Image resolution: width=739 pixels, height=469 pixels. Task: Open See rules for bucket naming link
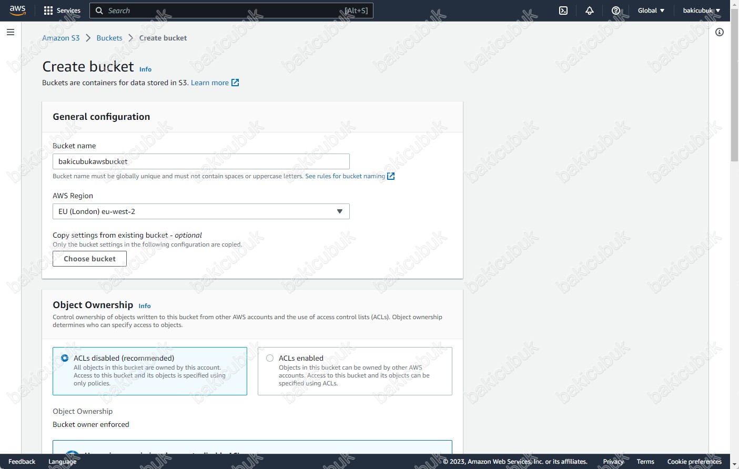click(345, 176)
